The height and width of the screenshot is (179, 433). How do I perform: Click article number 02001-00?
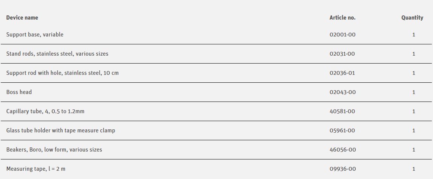342,35
